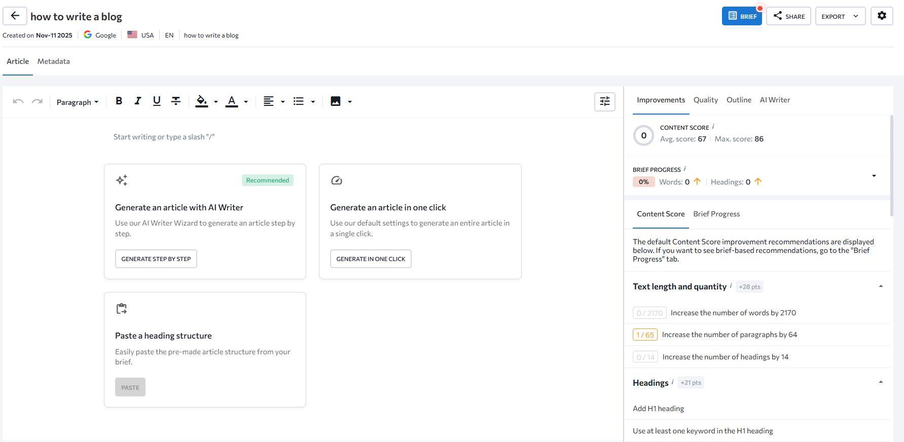The width and height of the screenshot is (904, 442).
Task: Click the USA flag icon
Action: 132,35
